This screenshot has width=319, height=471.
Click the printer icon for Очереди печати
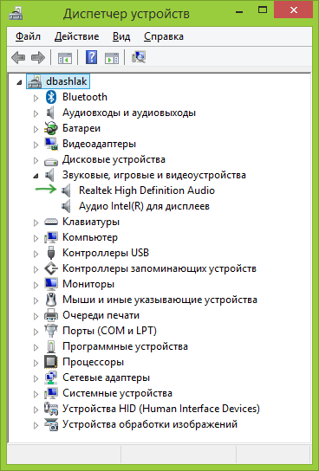[51, 315]
